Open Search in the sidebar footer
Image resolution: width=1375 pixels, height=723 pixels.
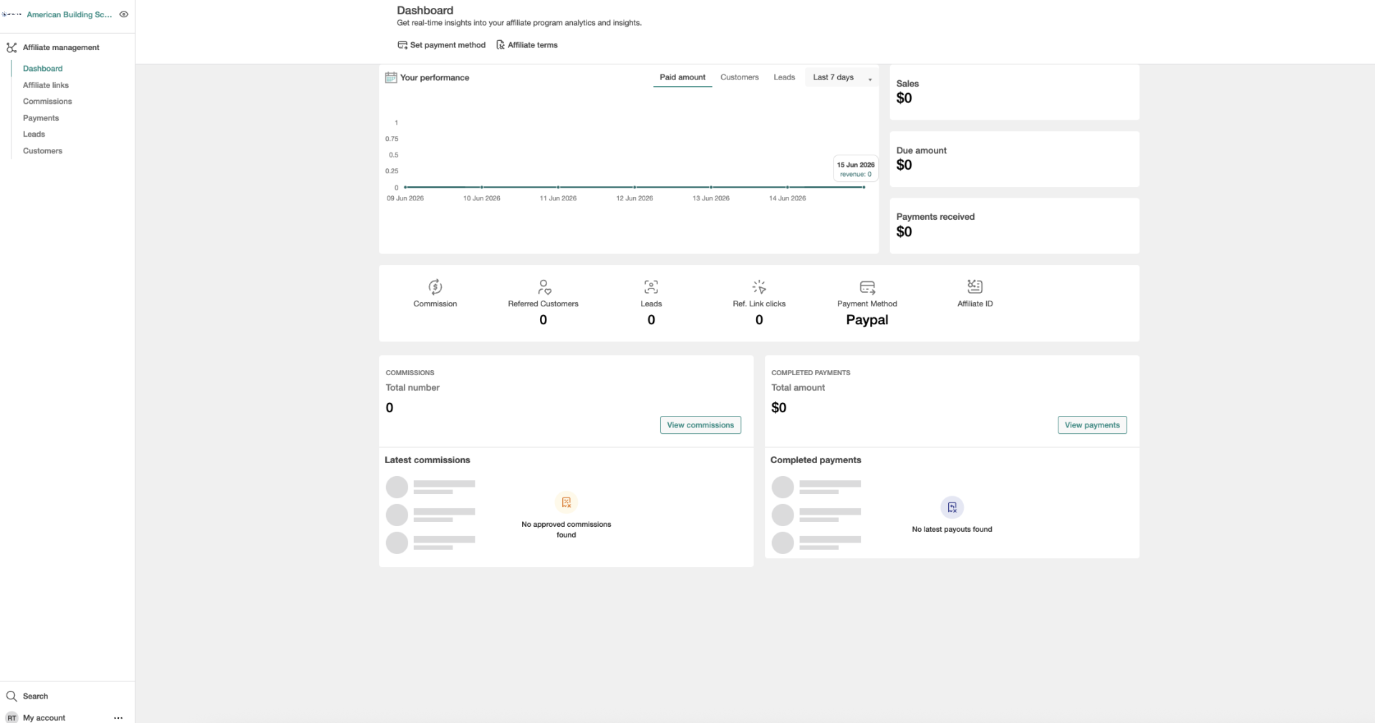35,697
